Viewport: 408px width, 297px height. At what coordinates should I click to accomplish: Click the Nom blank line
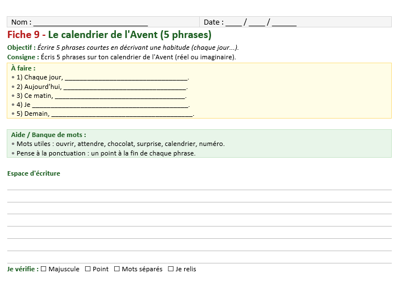pyautogui.click(x=91, y=22)
